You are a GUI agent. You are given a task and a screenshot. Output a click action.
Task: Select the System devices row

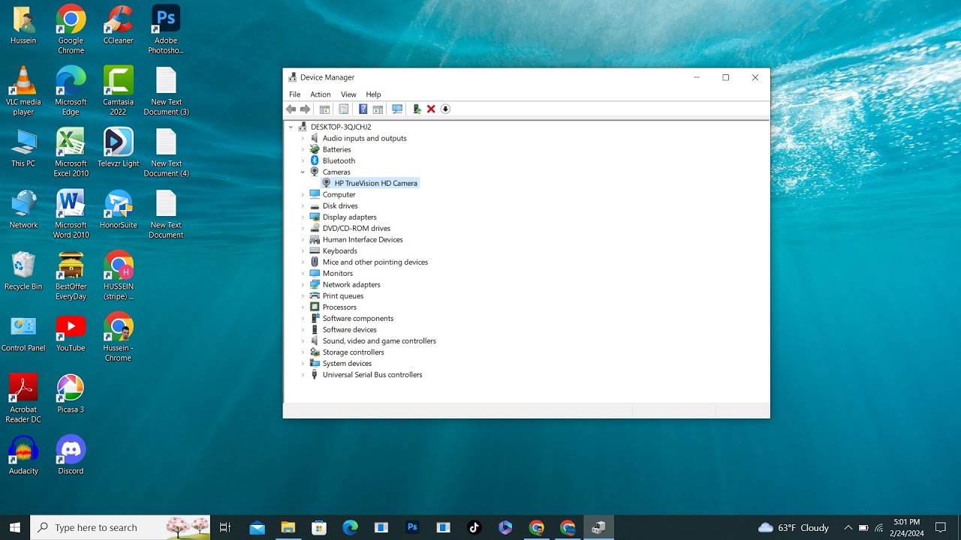(341, 364)
